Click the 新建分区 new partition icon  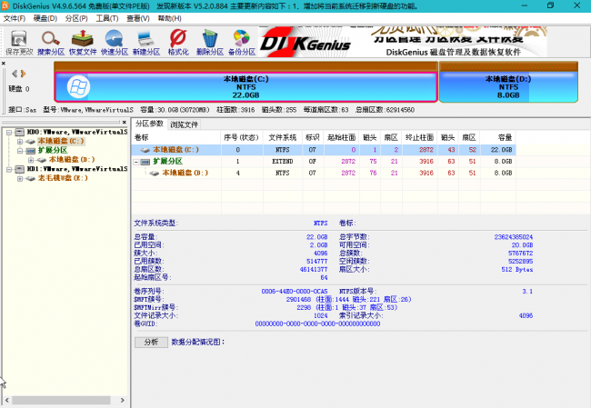point(146,43)
